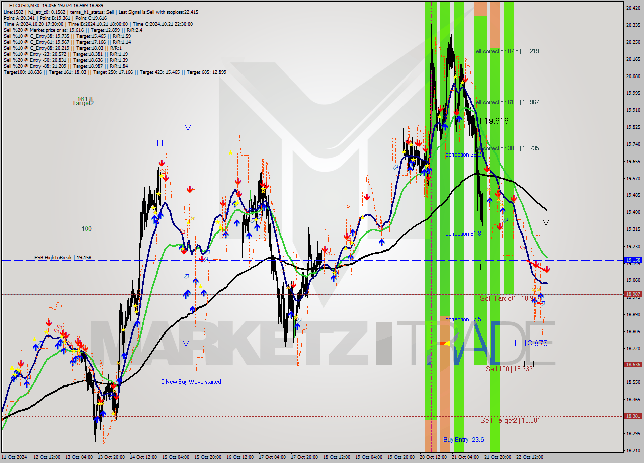Click the blue 'correction 87.5' label
This screenshot has width=644, height=463.
[463, 319]
